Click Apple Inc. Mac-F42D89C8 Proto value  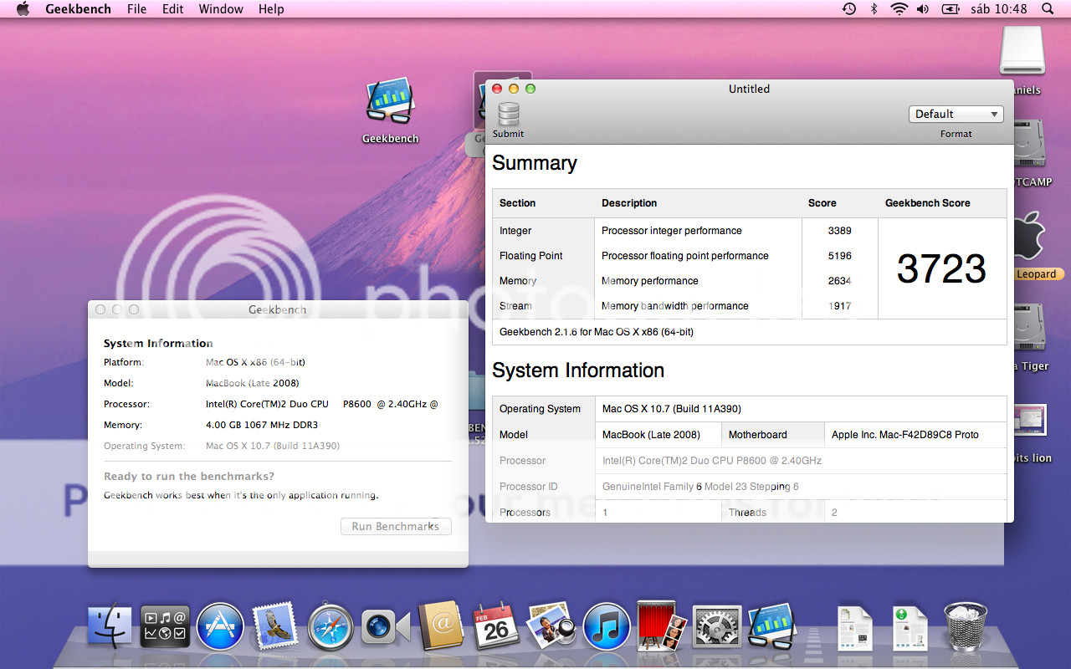point(904,435)
